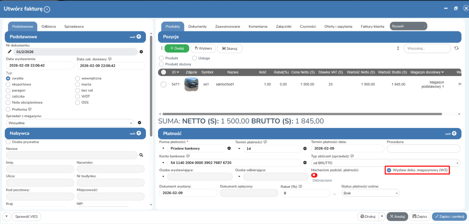
Task: Click the plus icon next to Utwórz fakturę
Action: click(x=47, y=9)
